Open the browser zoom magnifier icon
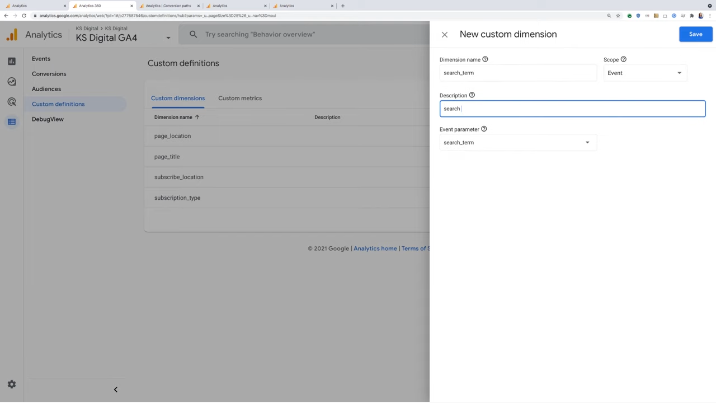716x403 pixels. coord(609,16)
